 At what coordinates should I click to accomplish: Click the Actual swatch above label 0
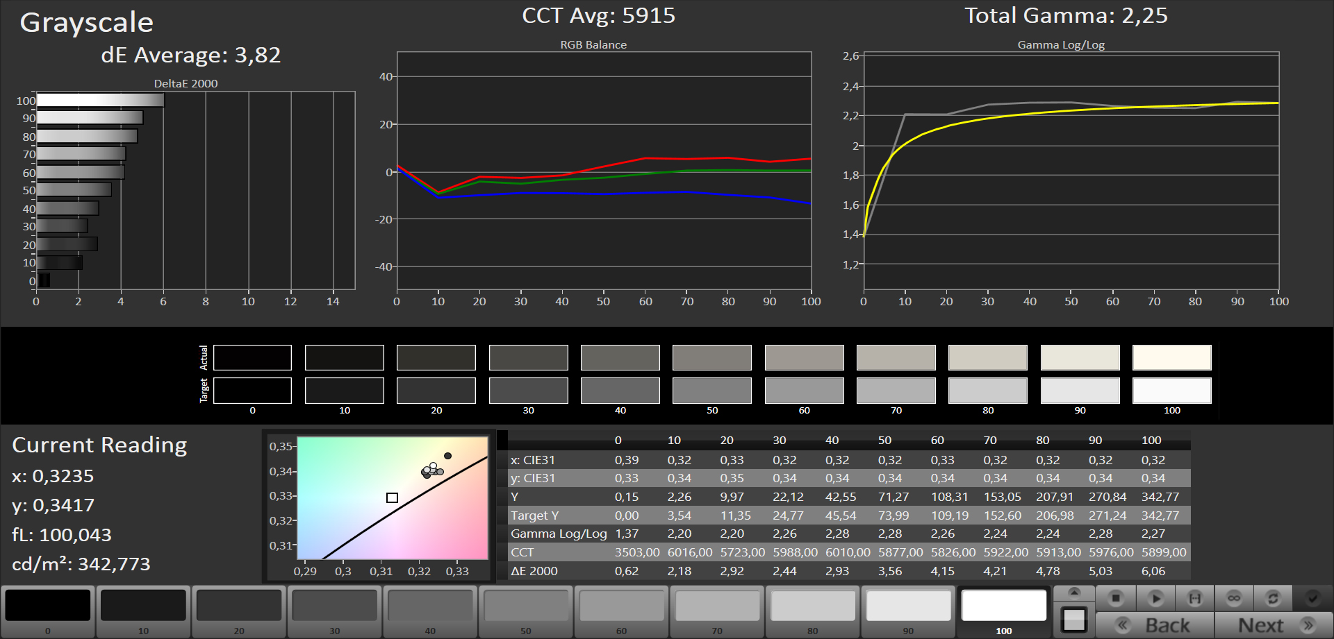(x=252, y=357)
